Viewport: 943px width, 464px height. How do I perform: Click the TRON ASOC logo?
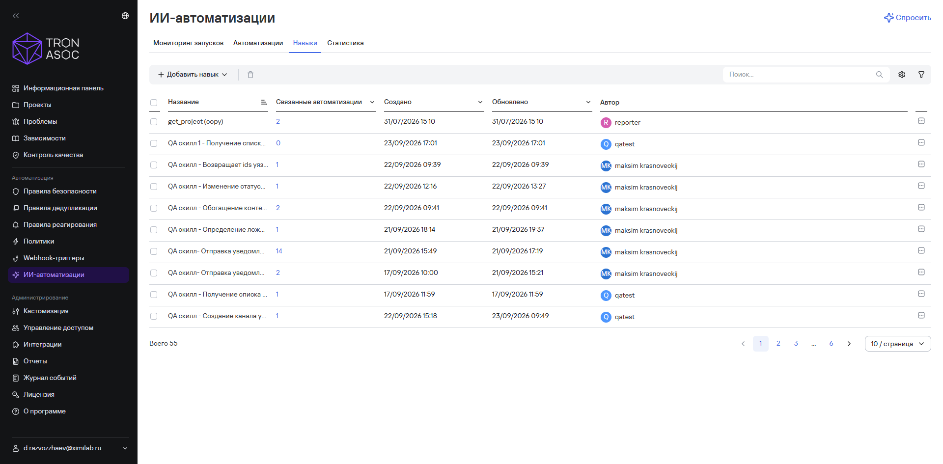46,49
